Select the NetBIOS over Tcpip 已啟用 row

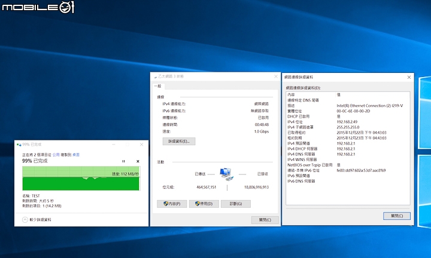[x=348, y=165]
